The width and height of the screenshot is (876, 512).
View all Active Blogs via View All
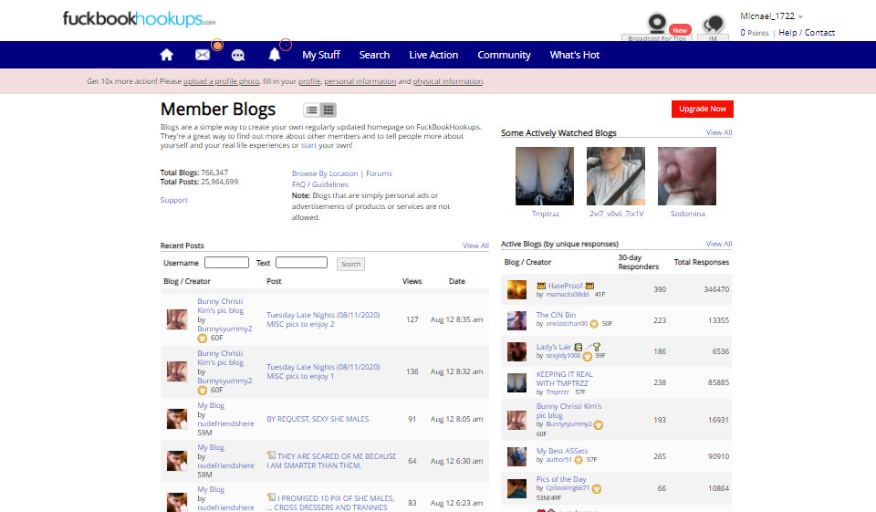pyautogui.click(x=719, y=244)
